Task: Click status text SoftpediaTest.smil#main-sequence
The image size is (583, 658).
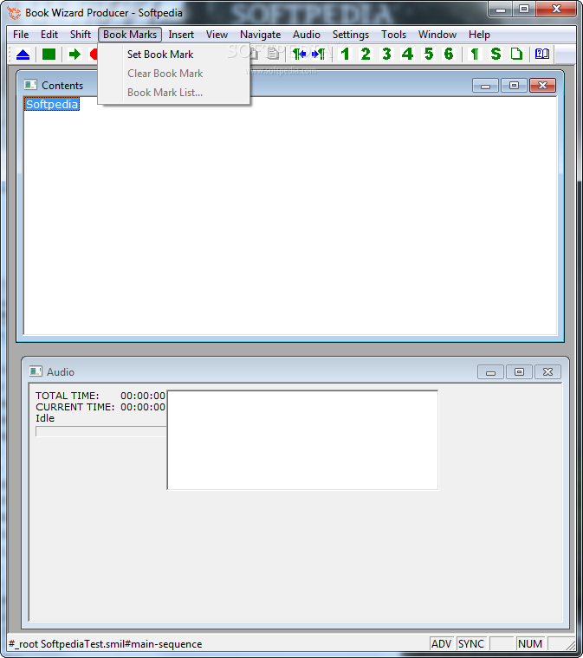Action: (121, 644)
